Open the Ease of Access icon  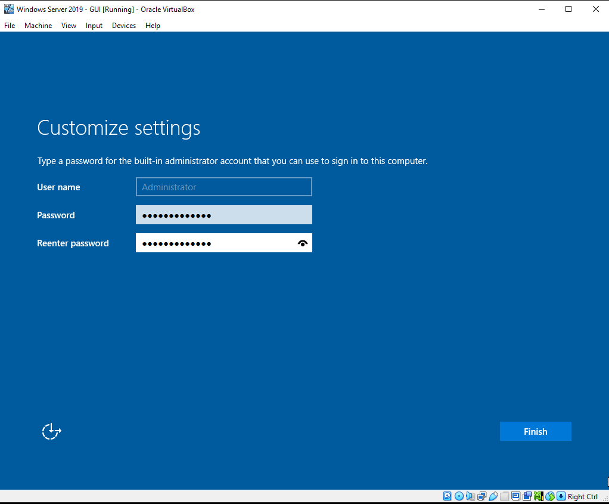[52, 431]
